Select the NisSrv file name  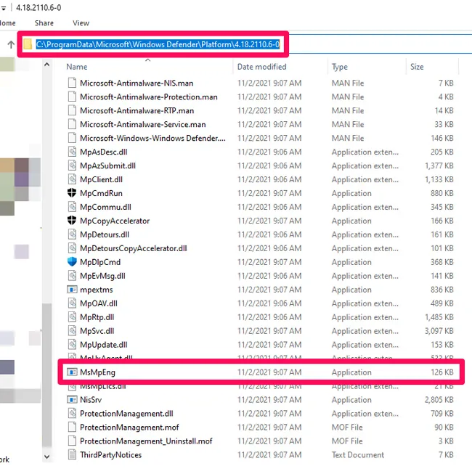91,400
